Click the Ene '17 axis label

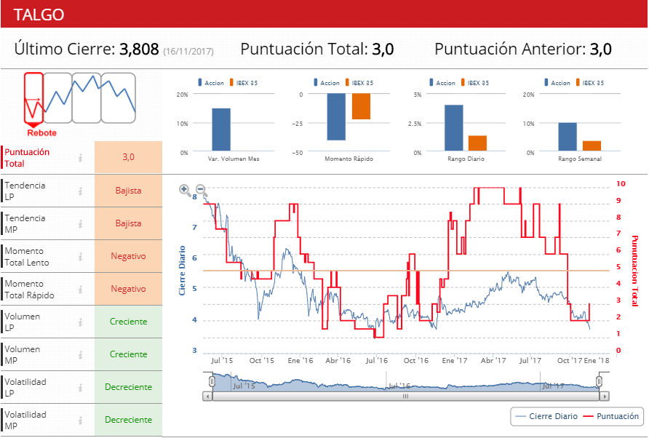(x=455, y=361)
